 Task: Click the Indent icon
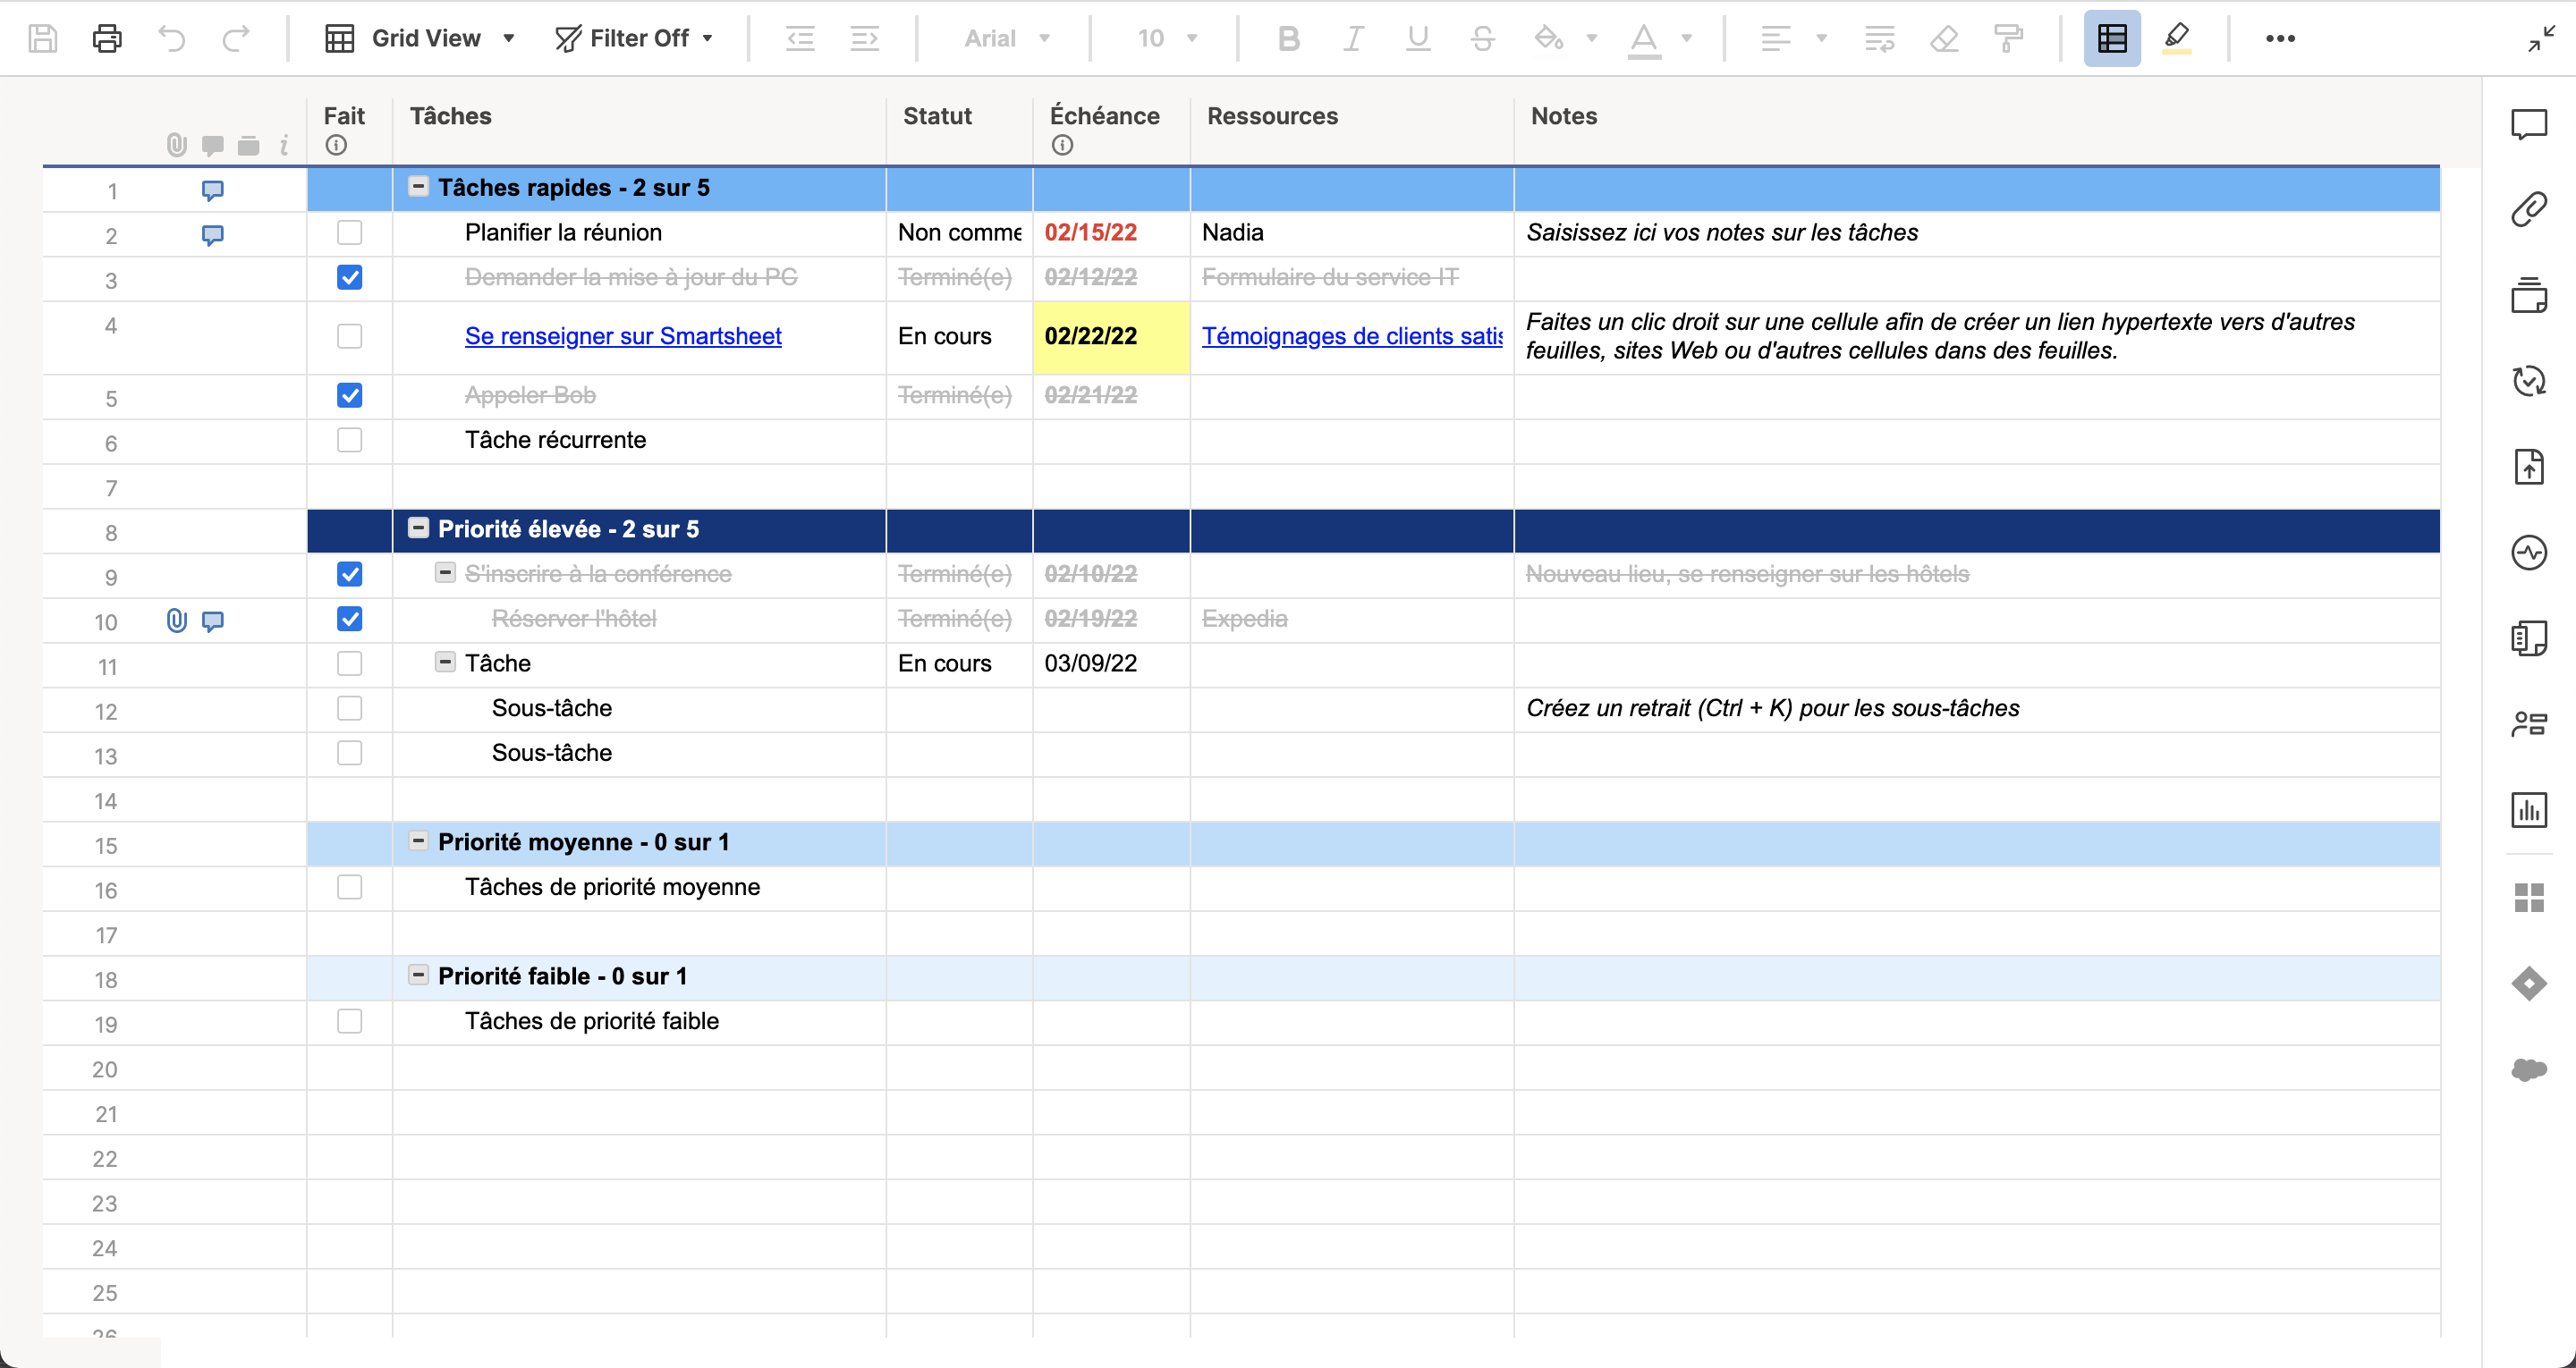(865, 38)
